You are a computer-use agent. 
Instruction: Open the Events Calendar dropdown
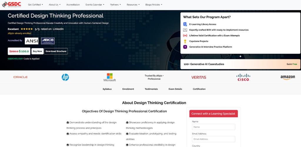(x=95, y=5)
